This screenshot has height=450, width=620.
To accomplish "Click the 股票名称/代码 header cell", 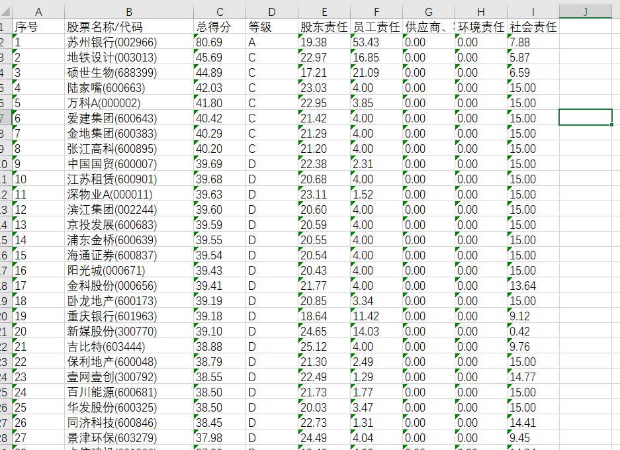I will tap(129, 26).
